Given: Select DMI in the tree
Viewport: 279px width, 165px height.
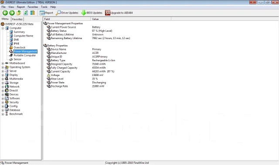Looking at the screenshot, I should (x=16, y=40).
